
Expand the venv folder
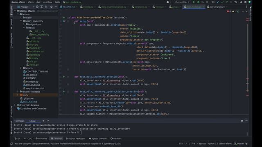pos(18,95)
